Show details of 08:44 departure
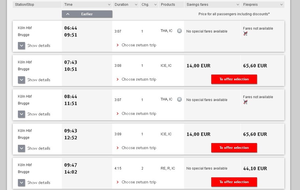The width and height of the screenshot is (300, 190). pos(22,114)
